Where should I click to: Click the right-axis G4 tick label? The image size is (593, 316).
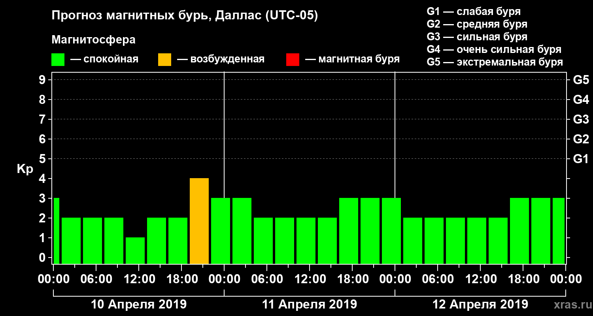(x=581, y=100)
